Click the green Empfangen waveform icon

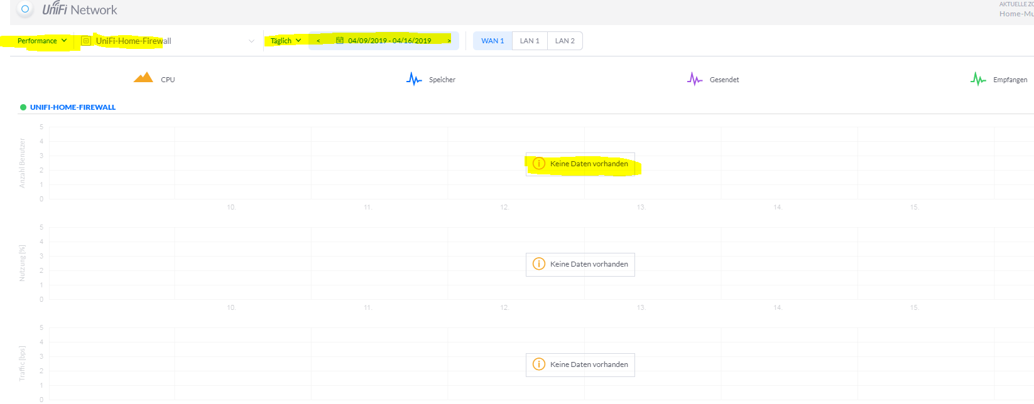tap(977, 79)
